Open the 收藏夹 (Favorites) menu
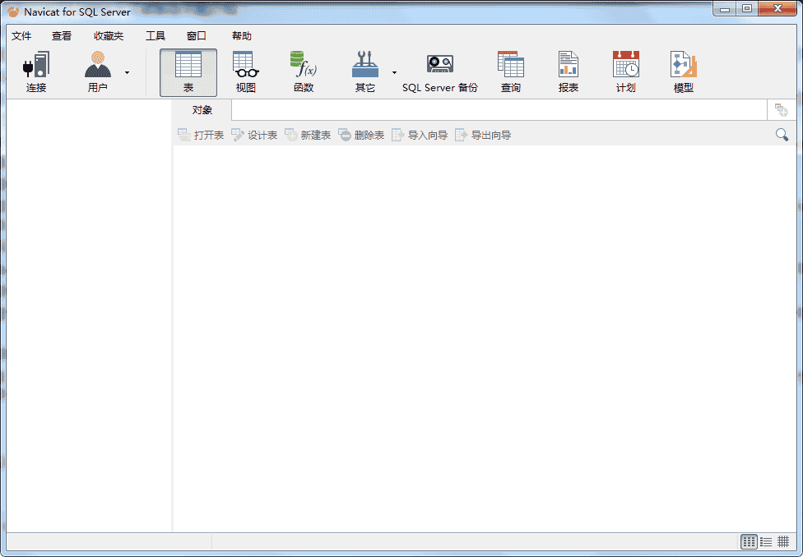 [x=109, y=36]
